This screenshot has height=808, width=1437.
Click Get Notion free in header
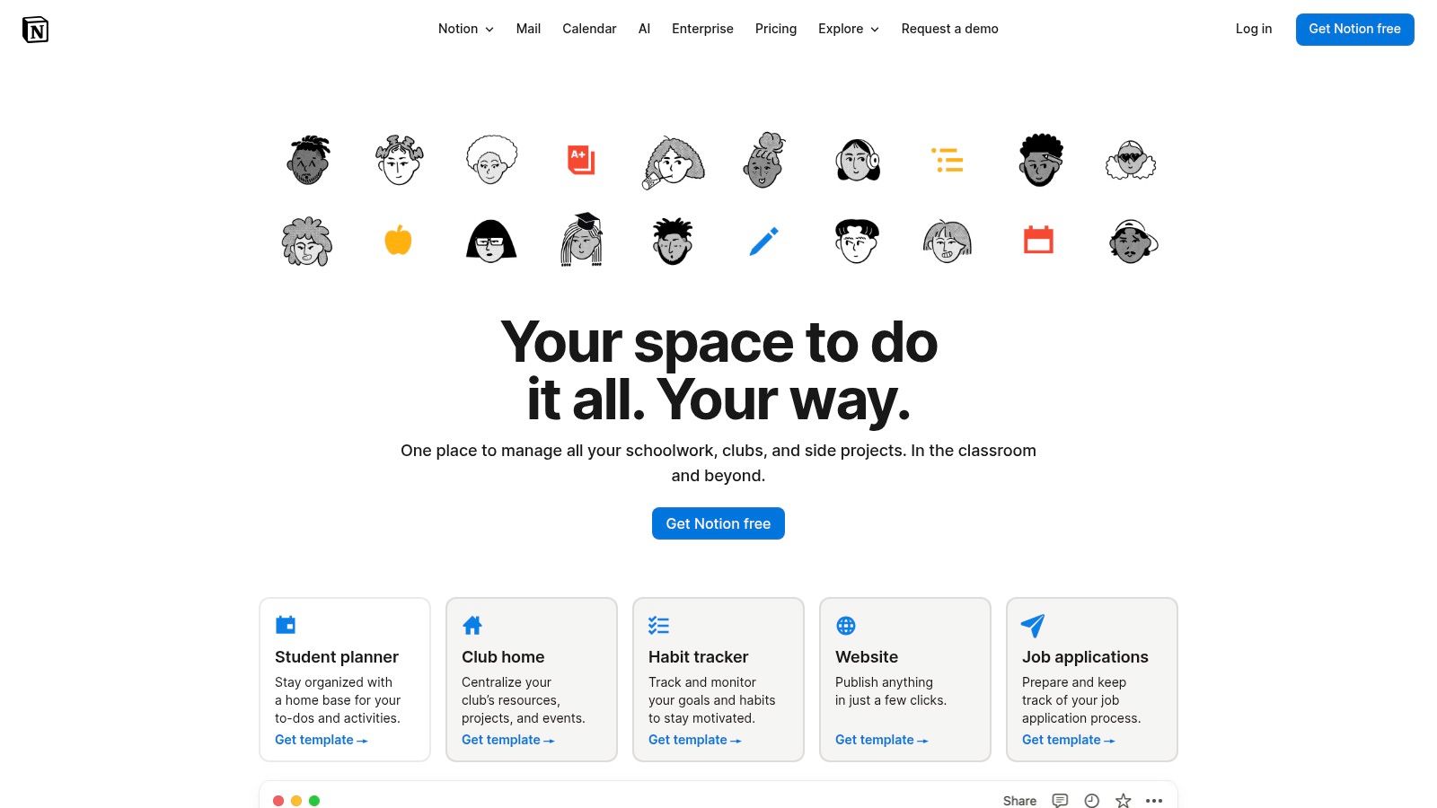1354,29
